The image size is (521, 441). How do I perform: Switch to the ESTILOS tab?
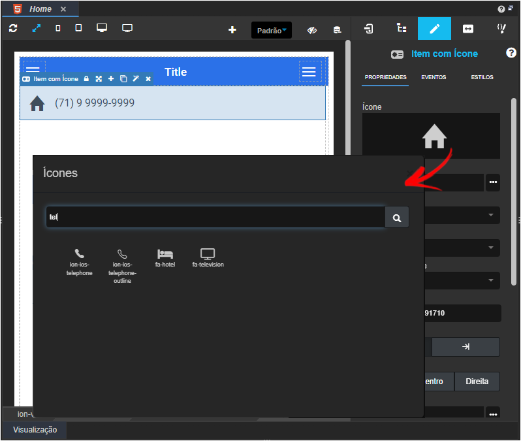tap(482, 77)
